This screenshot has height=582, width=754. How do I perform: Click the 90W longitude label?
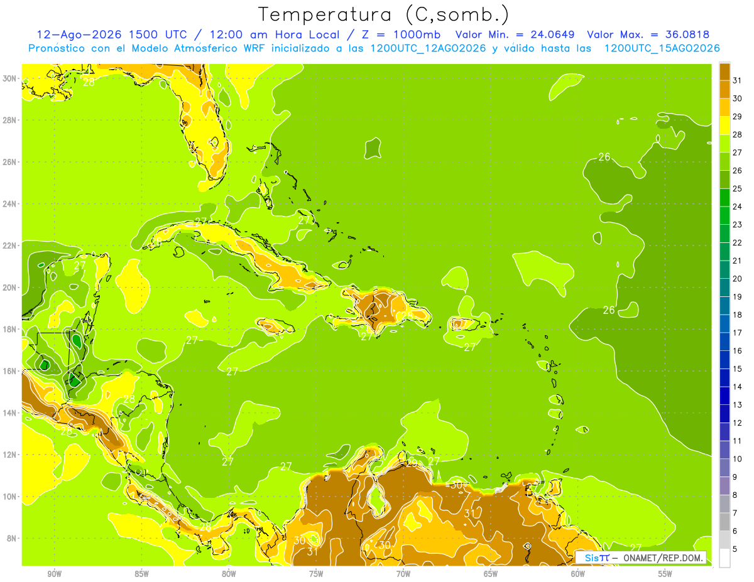point(54,574)
